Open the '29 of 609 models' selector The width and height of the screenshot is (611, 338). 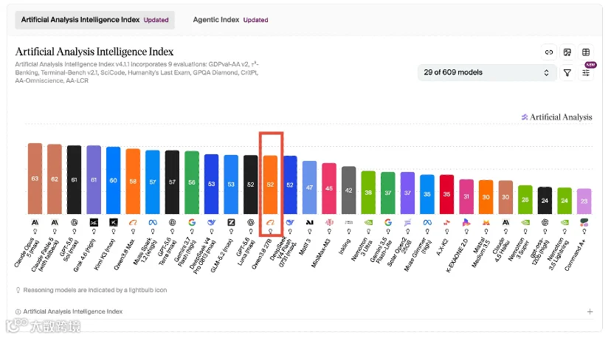pyautogui.click(x=487, y=72)
